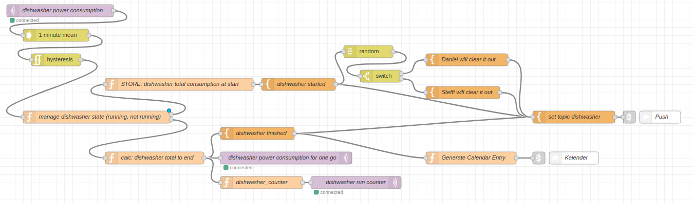Screen dimensions: 693x203
Task: Click the blue changed-indicator dot on manage dishwasher state
Action: (x=168, y=110)
